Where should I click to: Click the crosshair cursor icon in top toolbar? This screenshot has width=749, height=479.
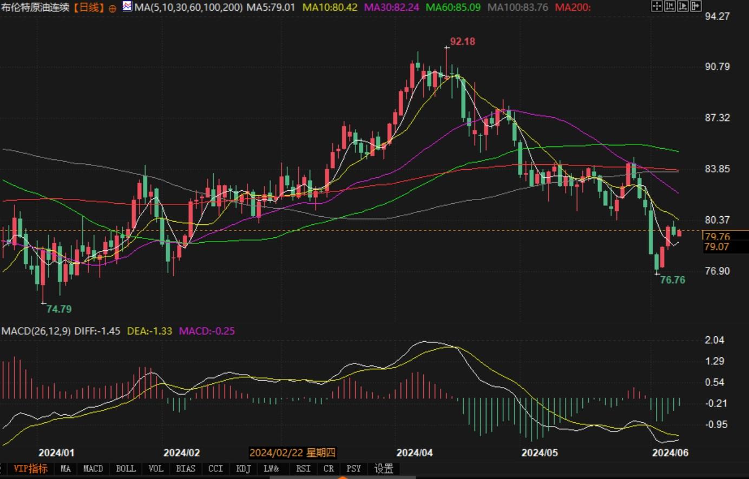click(x=656, y=6)
